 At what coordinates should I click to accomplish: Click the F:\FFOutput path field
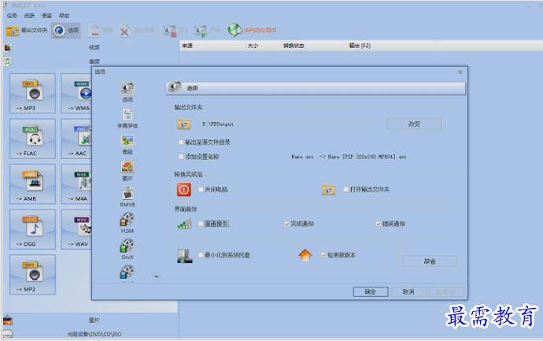tap(287, 124)
